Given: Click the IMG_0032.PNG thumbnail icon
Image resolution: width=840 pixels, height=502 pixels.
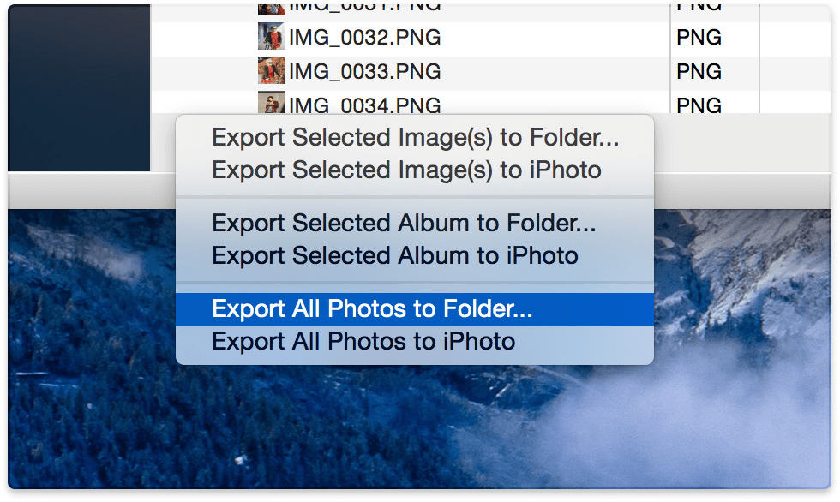Looking at the screenshot, I should tap(271, 37).
